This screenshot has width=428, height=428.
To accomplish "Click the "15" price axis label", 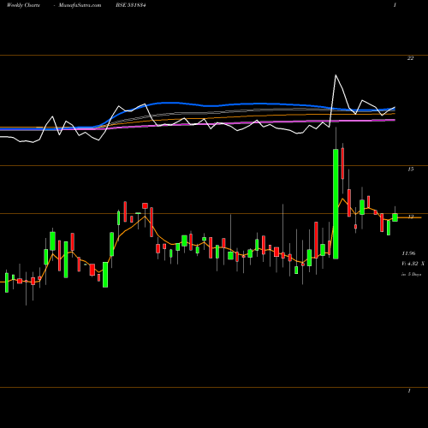I will coord(410,169).
